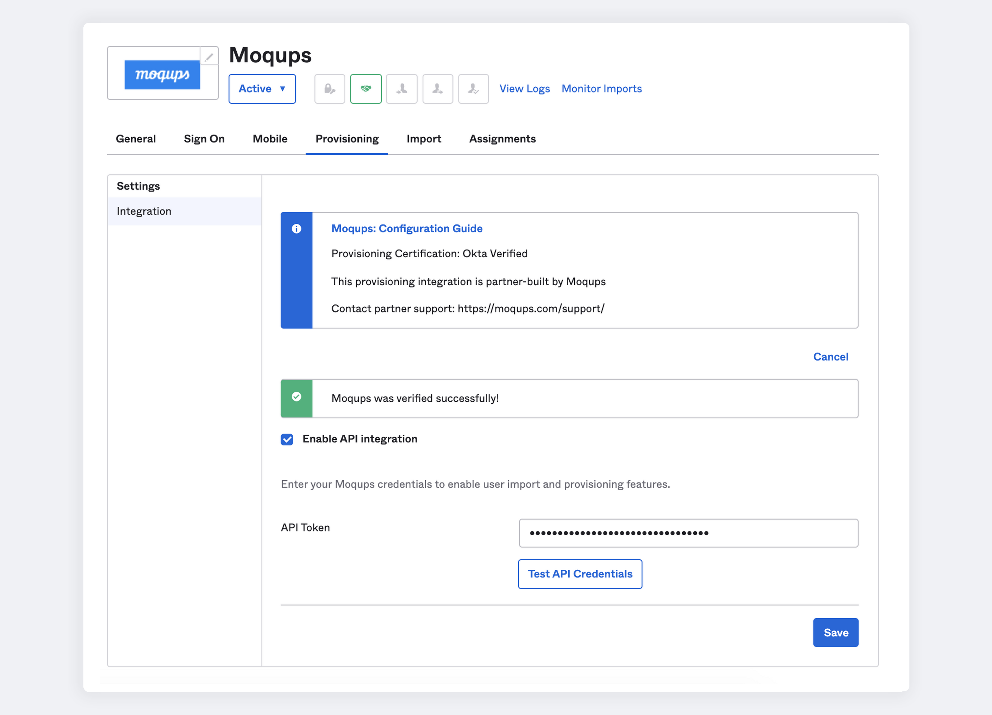Click the Moqups logo thumbnail
The height and width of the screenshot is (715, 992).
pyautogui.click(x=162, y=75)
